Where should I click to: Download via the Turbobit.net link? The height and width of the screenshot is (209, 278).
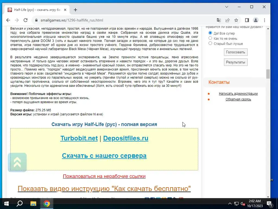coord(79,138)
